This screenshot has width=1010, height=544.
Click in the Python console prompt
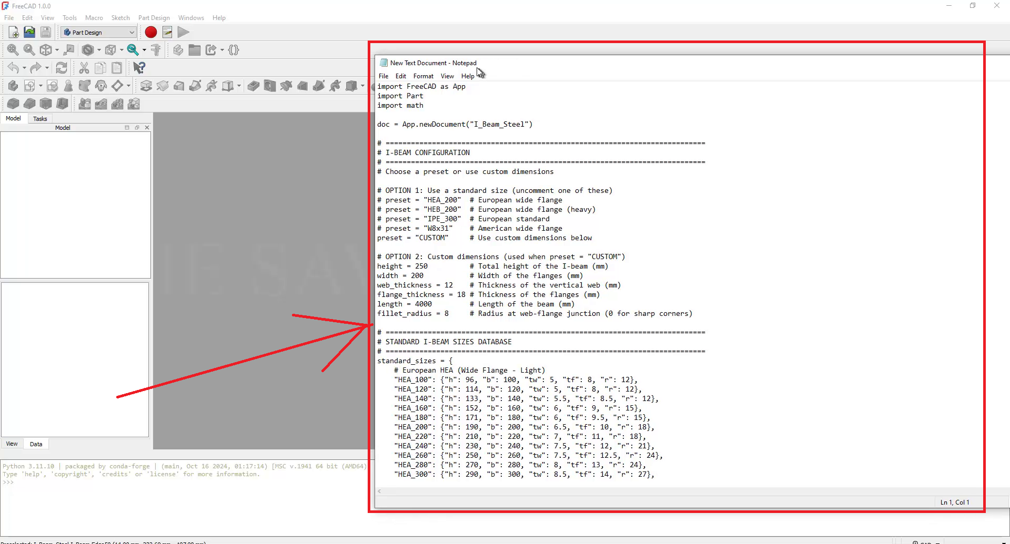(158, 483)
